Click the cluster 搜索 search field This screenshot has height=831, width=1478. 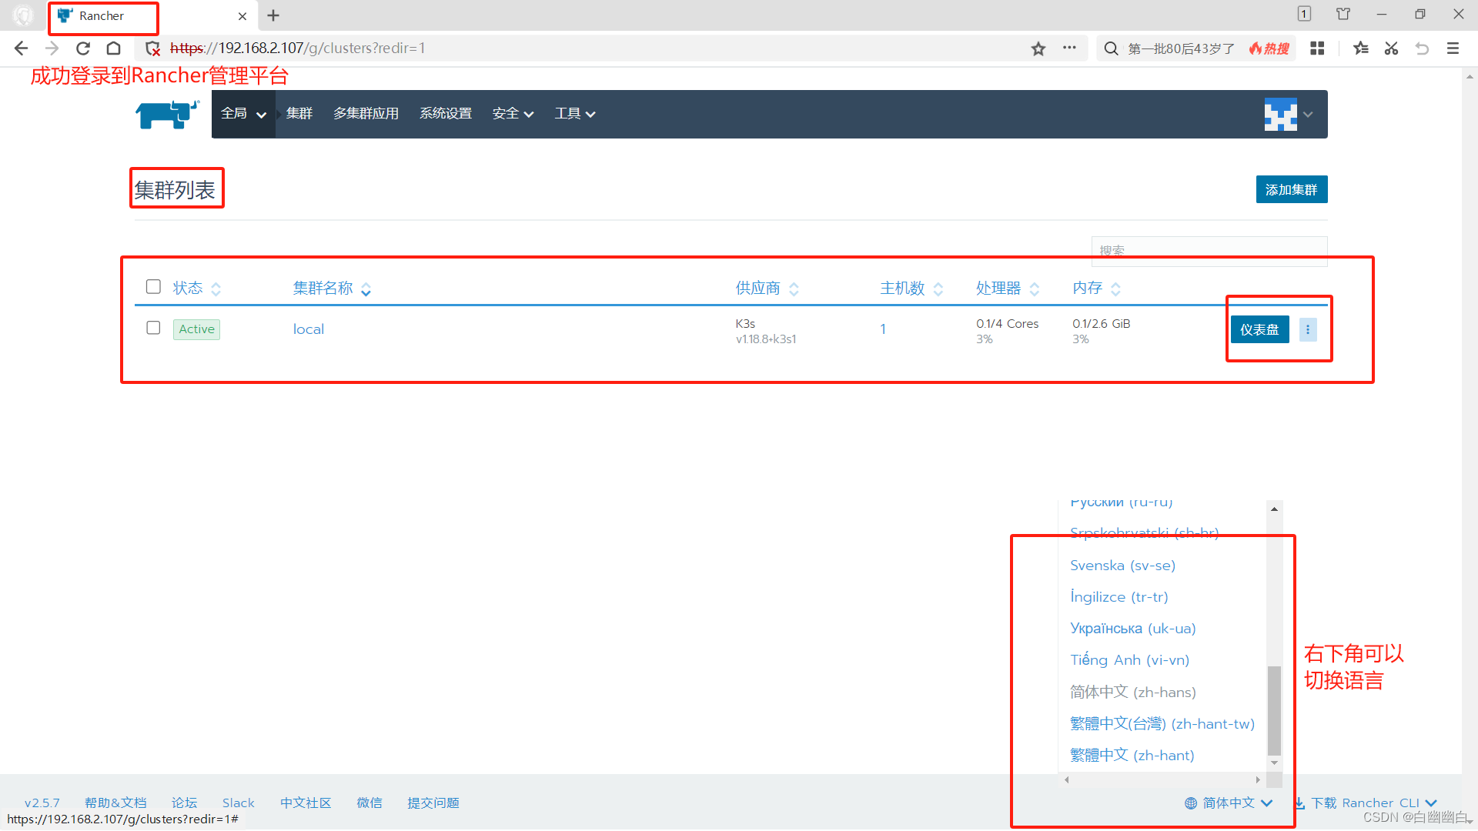(1209, 251)
